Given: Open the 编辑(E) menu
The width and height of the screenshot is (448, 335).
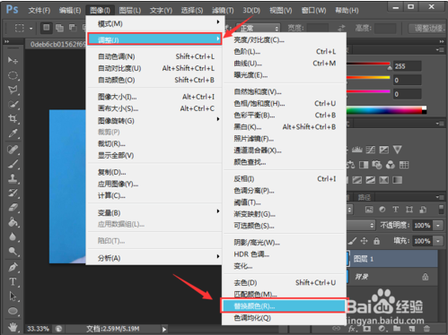Looking at the screenshot, I should (x=70, y=11).
